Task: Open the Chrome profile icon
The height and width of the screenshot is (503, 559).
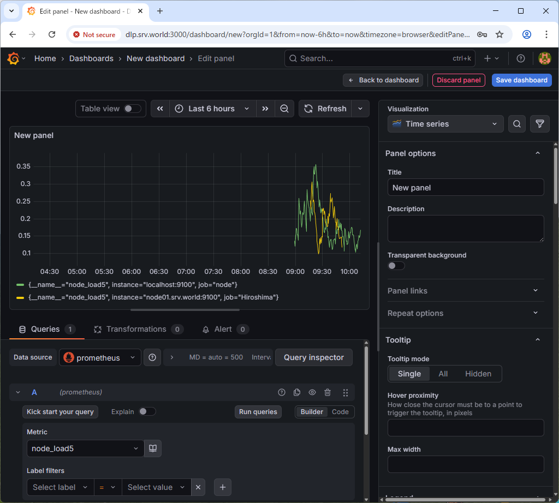Action: click(527, 34)
